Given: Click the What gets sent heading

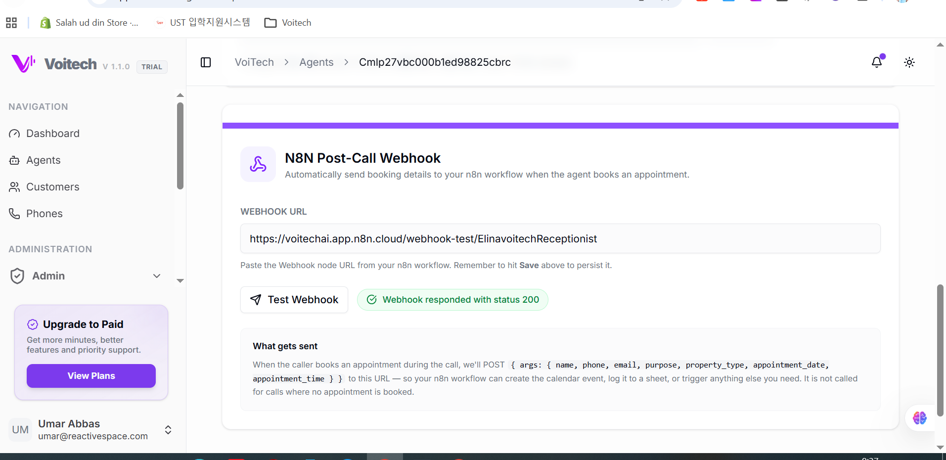Looking at the screenshot, I should tap(285, 346).
